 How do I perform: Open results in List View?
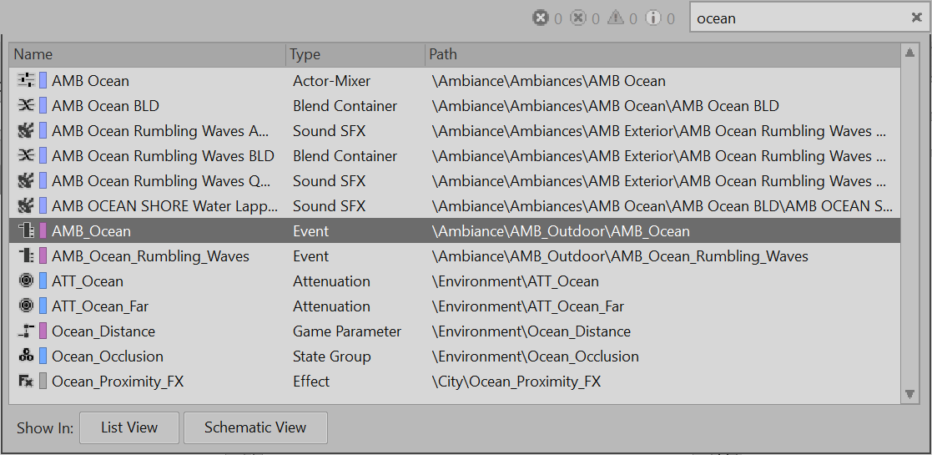coord(129,427)
